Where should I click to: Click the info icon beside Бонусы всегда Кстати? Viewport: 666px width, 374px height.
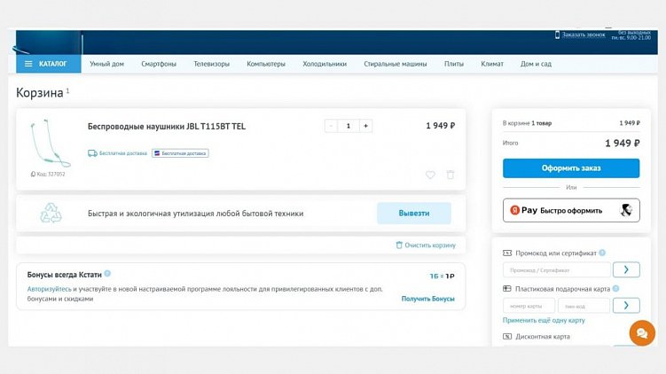107,274
